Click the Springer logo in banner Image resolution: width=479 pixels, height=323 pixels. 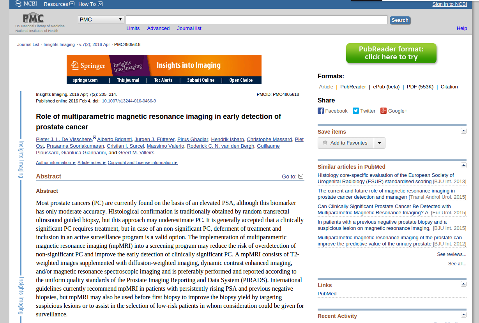[x=88, y=65]
